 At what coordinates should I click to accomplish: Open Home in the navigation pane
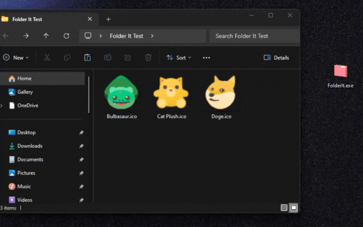point(43,79)
